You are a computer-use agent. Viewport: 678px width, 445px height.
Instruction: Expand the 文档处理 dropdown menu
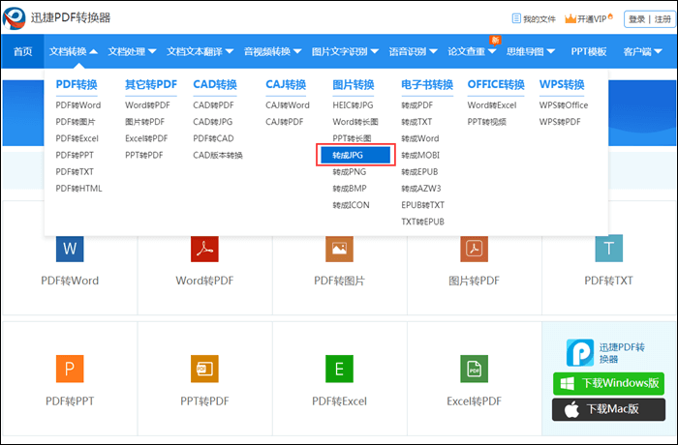[x=131, y=51]
